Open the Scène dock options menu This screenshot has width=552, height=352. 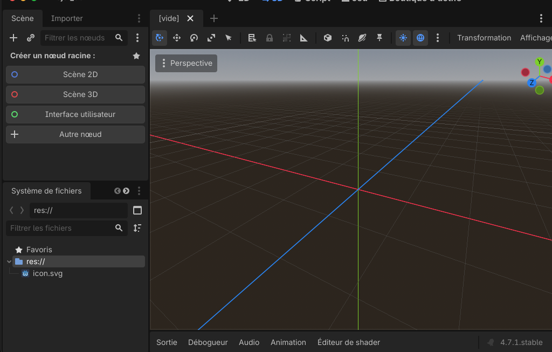139,18
